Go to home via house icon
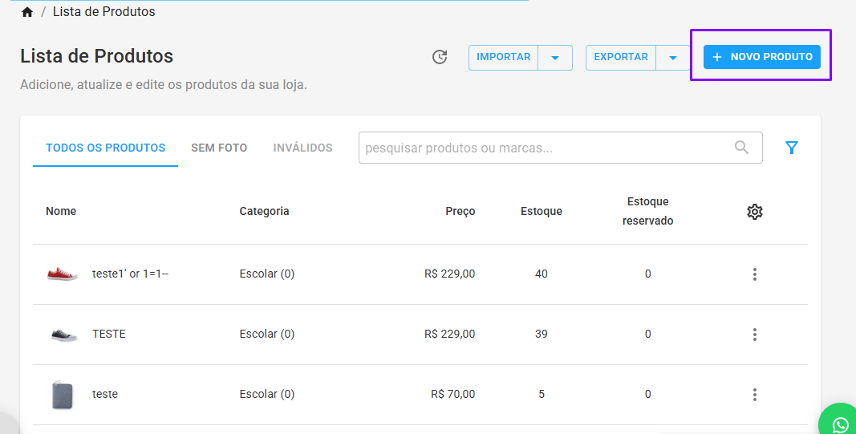This screenshot has height=434, width=856. pyautogui.click(x=27, y=12)
